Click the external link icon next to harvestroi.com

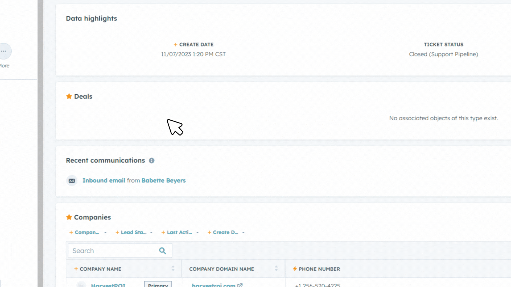(240, 285)
